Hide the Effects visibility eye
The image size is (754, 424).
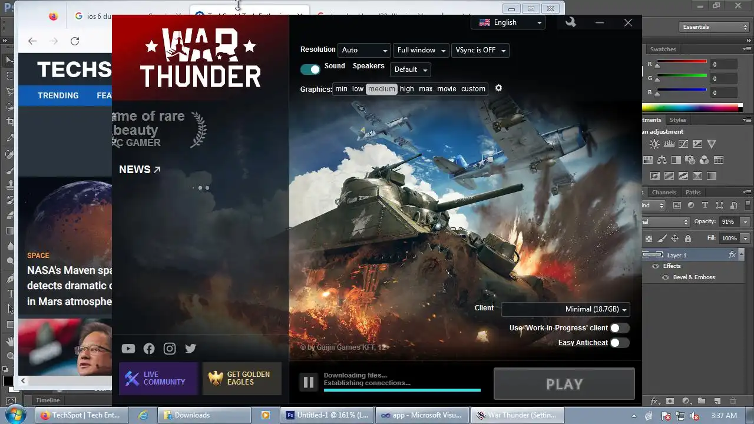click(656, 266)
